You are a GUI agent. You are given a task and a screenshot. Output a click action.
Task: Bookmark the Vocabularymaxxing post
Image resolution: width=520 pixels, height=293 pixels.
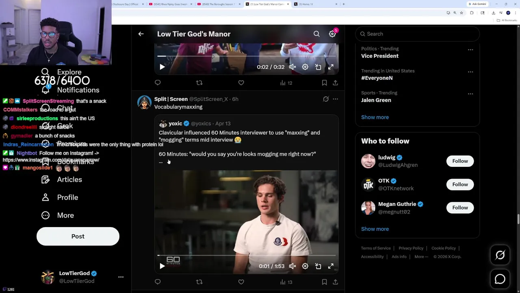tap(324, 282)
